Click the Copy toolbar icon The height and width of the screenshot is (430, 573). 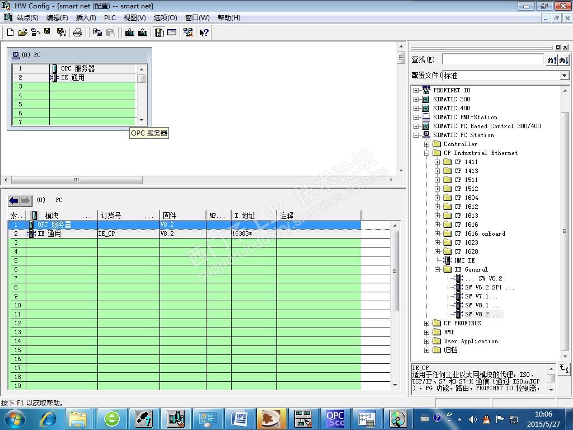[x=97, y=32]
